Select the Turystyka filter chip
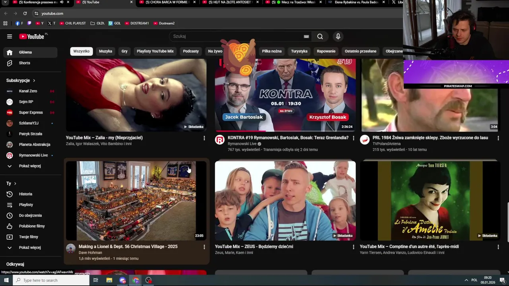Image resolution: width=509 pixels, height=286 pixels. [299, 51]
